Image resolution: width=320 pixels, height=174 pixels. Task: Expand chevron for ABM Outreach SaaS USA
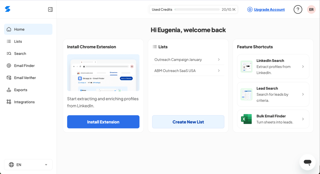click(x=219, y=71)
